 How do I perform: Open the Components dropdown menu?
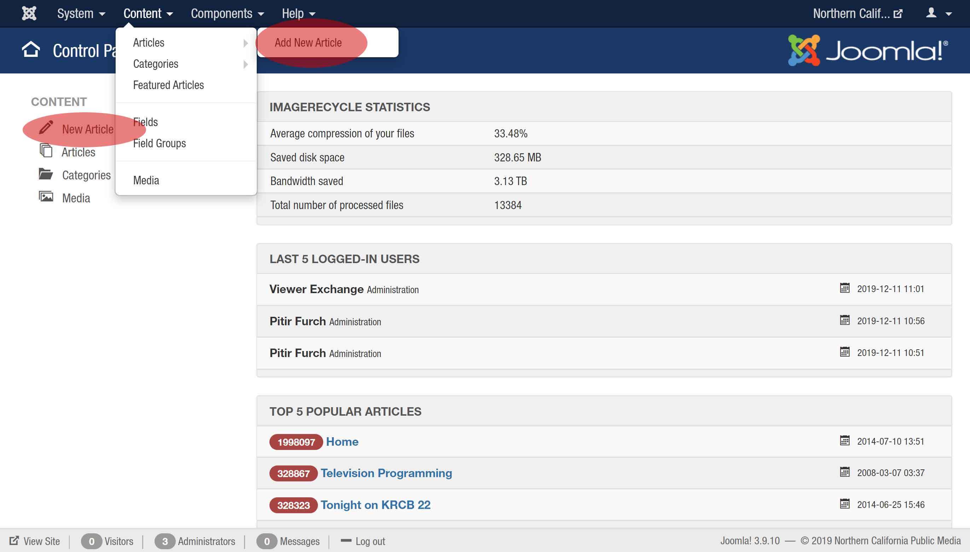click(227, 14)
